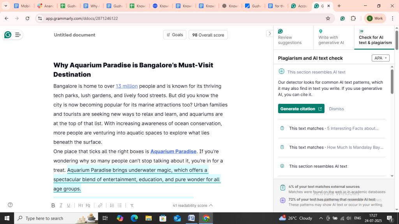Screen dimensions: 399x224
Task: Toggle bold formatting in the editor toolbar
Action: pyautogui.click(x=53, y=205)
